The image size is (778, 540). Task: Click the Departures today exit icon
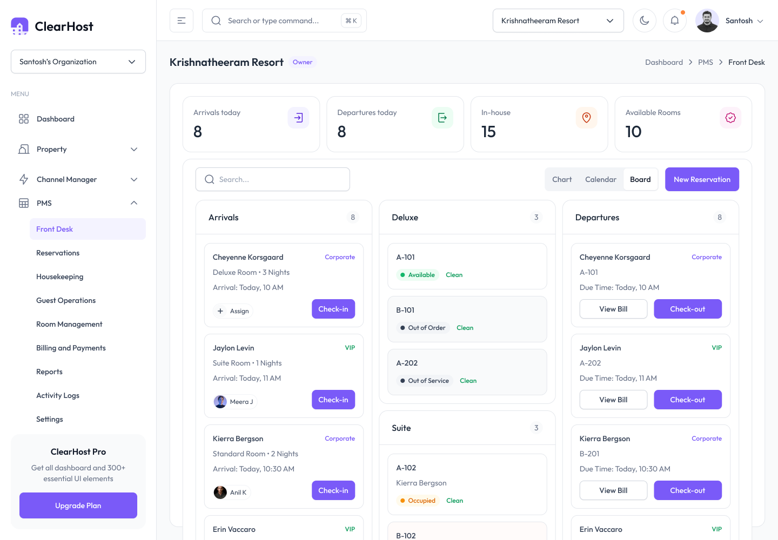click(x=442, y=118)
